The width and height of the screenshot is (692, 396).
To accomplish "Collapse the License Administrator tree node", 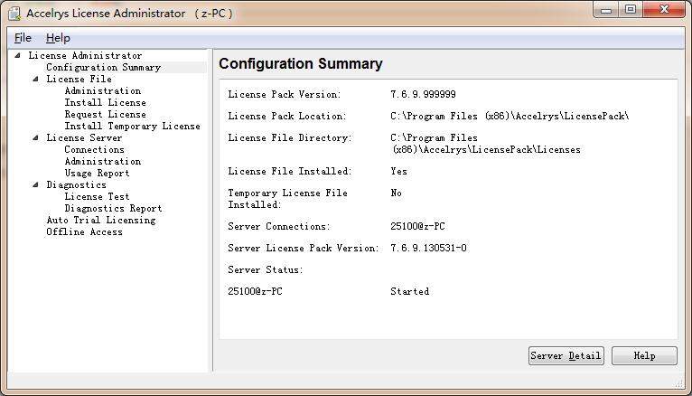I will pos(18,56).
